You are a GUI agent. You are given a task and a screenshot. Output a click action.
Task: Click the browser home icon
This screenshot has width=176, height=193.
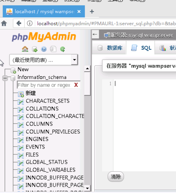[4, 23]
